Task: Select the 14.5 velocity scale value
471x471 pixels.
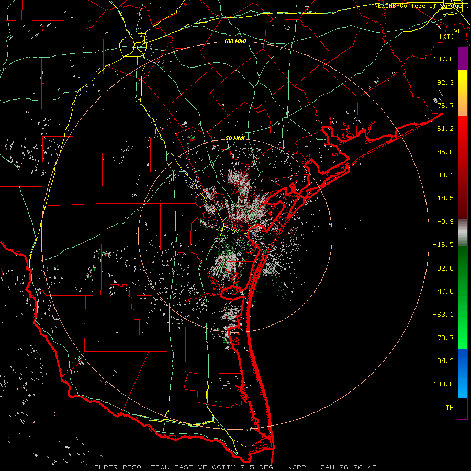Action: point(445,198)
